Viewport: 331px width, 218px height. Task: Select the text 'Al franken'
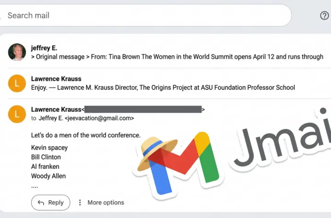[x=45, y=167]
